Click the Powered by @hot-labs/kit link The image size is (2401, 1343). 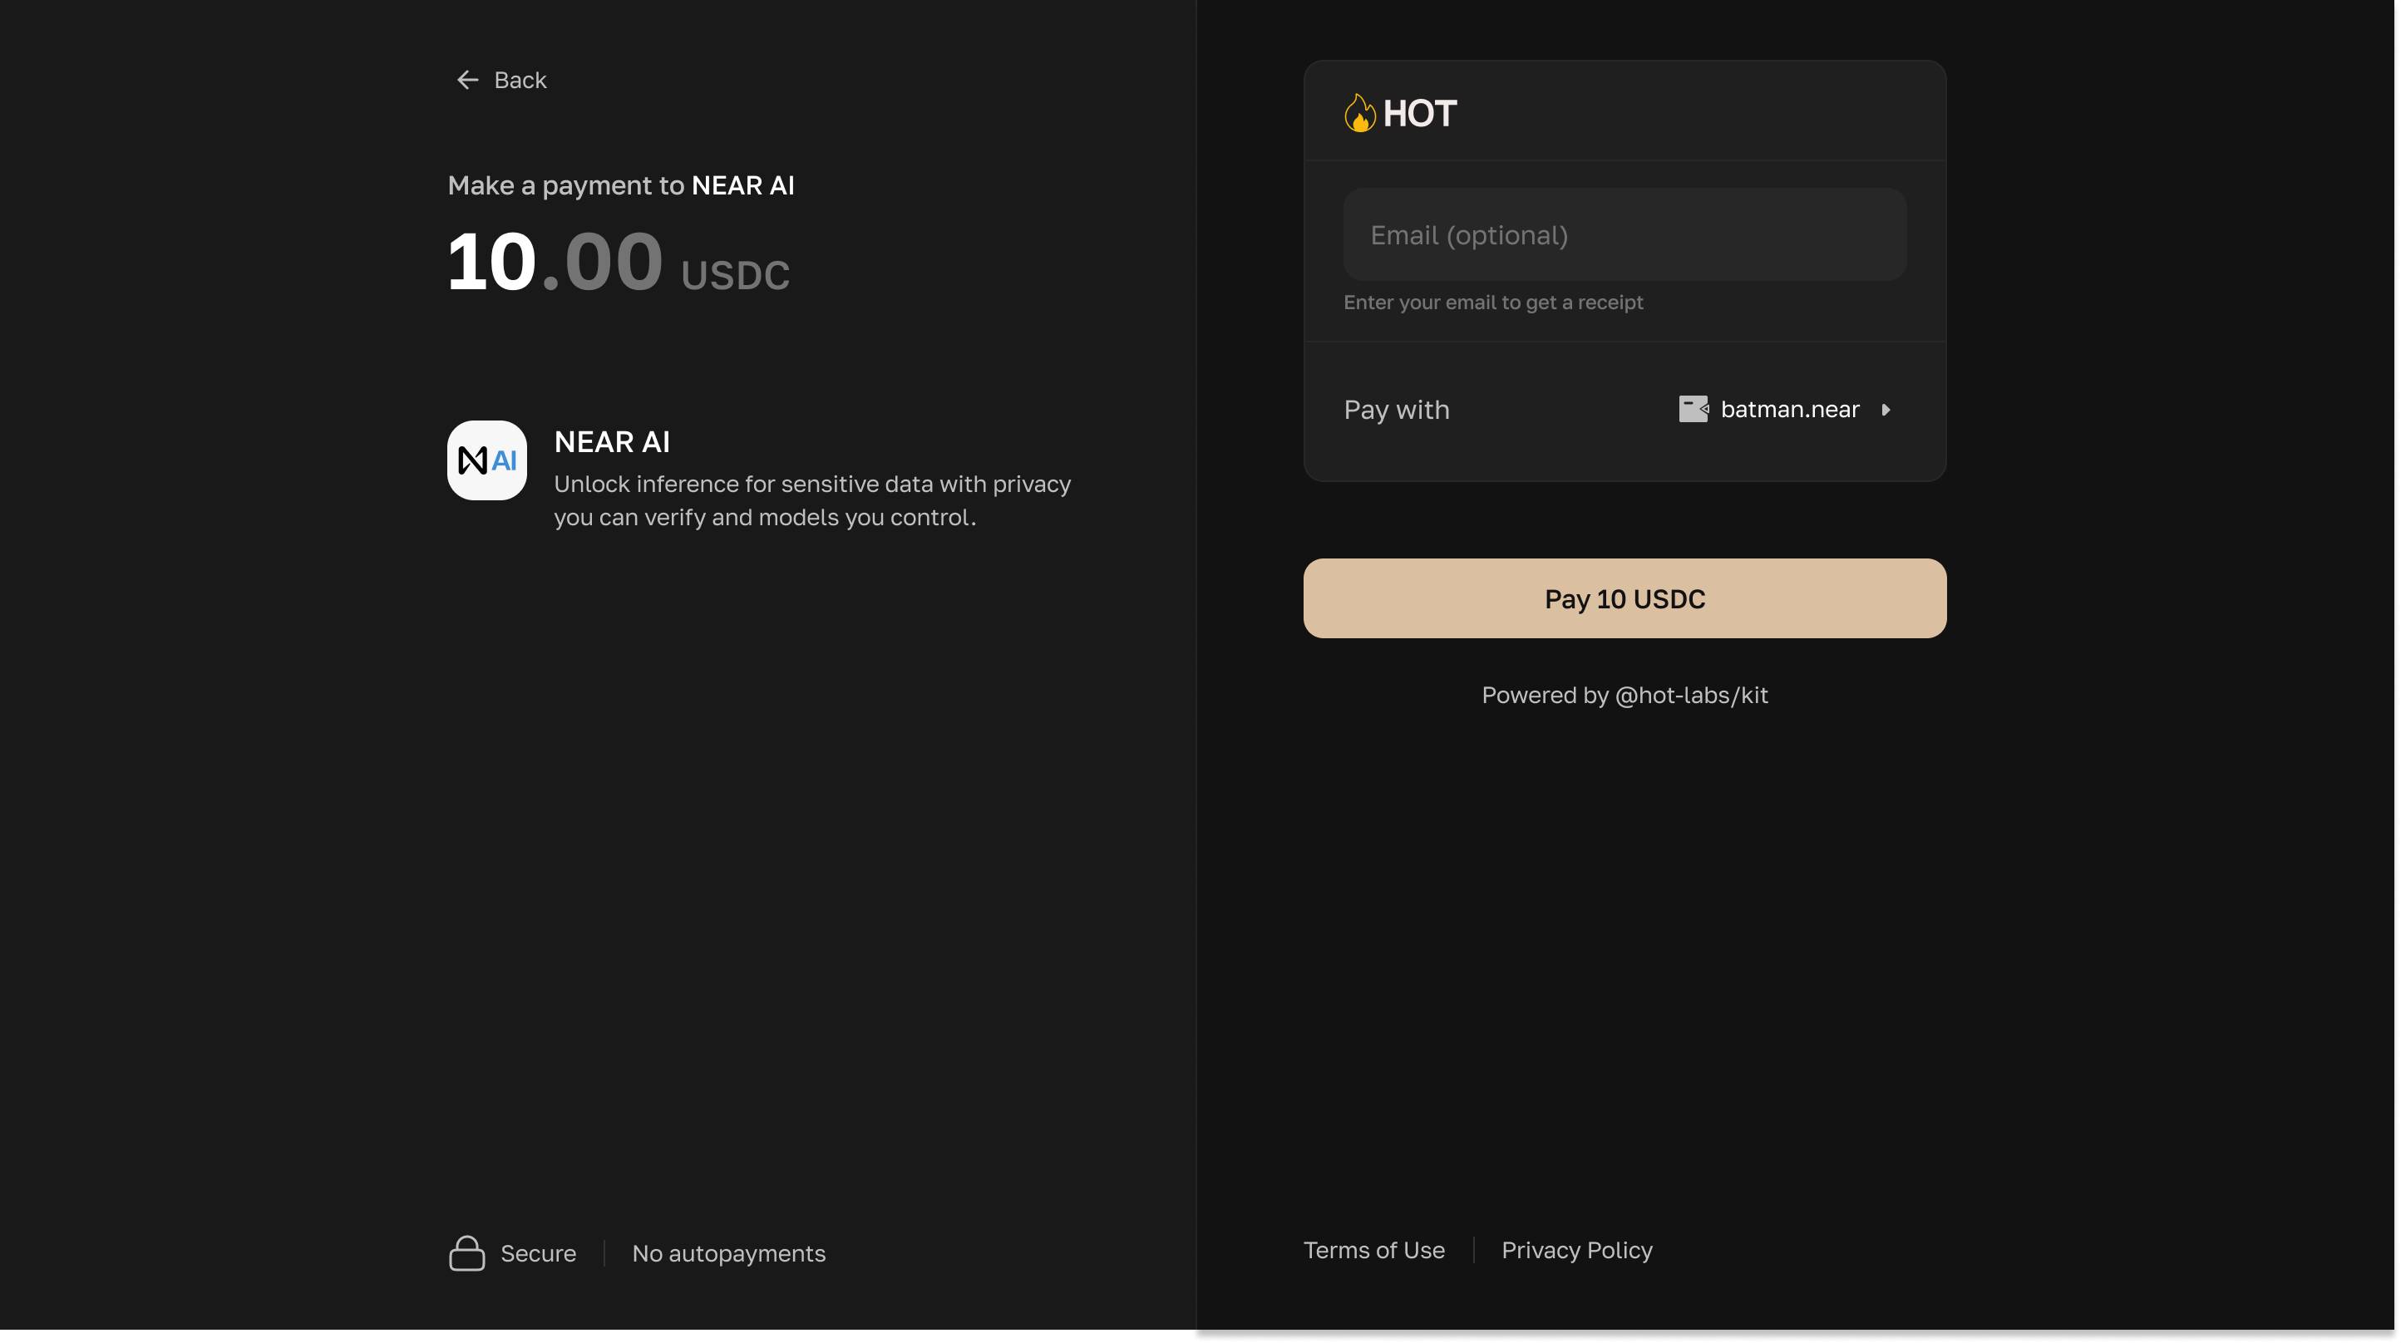pyautogui.click(x=1624, y=696)
